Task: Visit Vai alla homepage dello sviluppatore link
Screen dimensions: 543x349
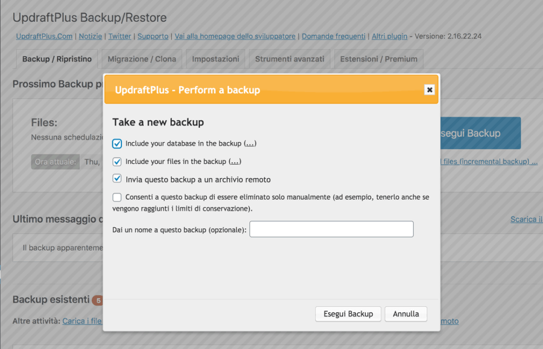Action: click(x=235, y=37)
